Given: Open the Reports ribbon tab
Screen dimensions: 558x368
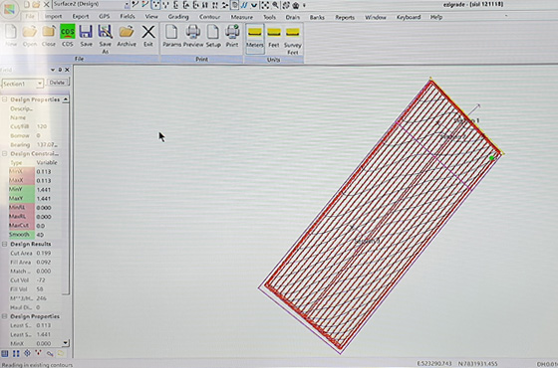Looking at the screenshot, I should click(345, 17).
